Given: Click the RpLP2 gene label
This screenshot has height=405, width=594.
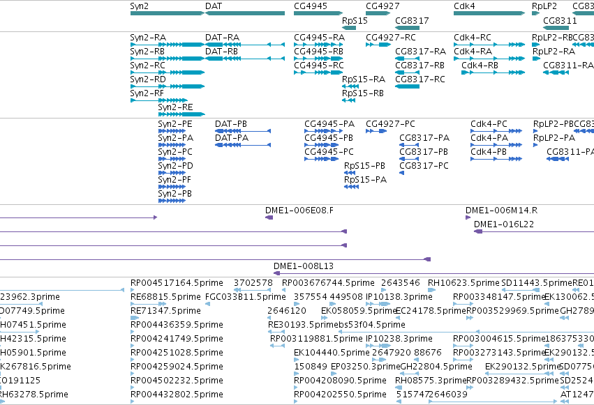Looking at the screenshot, I should click(544, 6).
